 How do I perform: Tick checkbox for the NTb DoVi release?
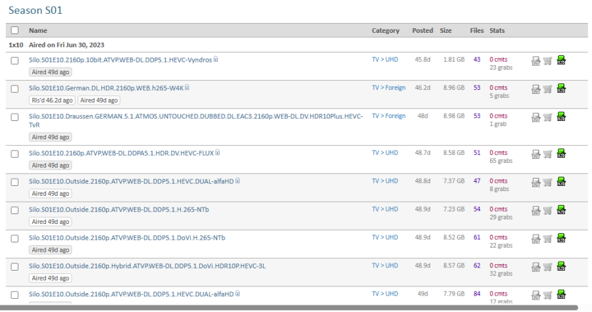point(14,238)
